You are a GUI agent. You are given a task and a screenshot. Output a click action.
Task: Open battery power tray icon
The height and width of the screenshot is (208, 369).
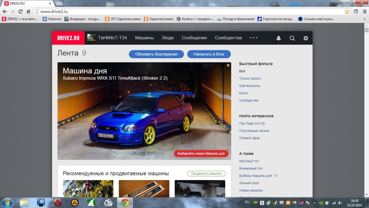tap(327, 203)
